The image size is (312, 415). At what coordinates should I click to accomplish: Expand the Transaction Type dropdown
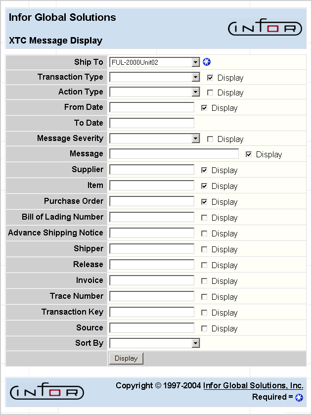[195, 77]
